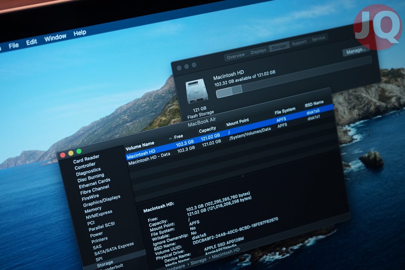
Task: Select SAS in the sidebar
Action: pyautogui.click(x=97, y=247)
